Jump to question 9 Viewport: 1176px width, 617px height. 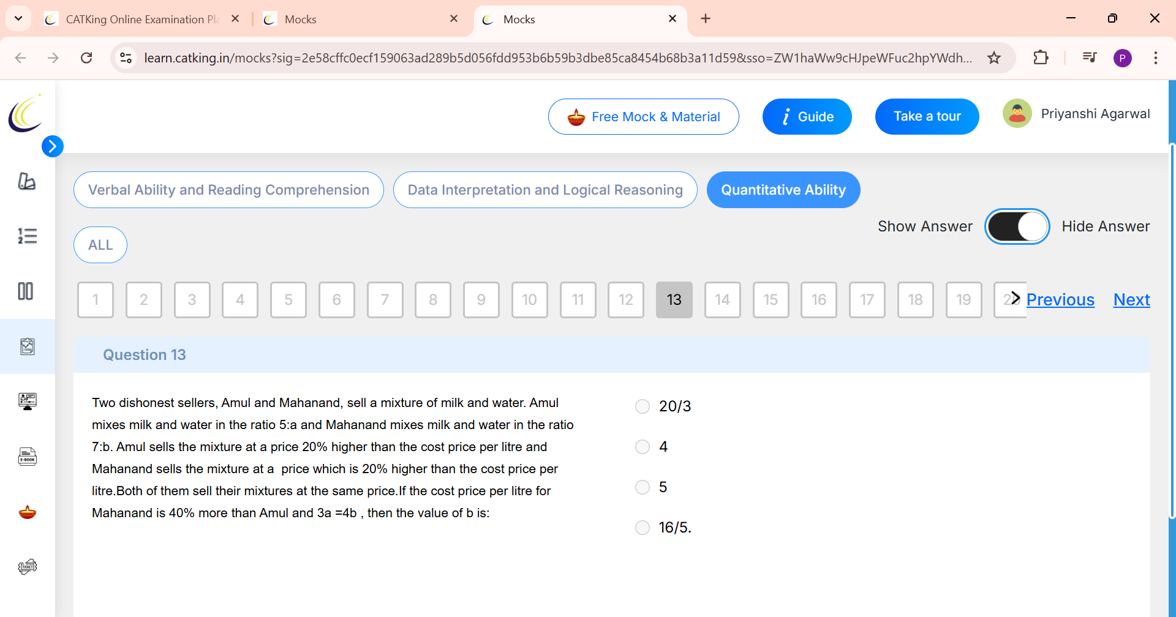point(481,300)
